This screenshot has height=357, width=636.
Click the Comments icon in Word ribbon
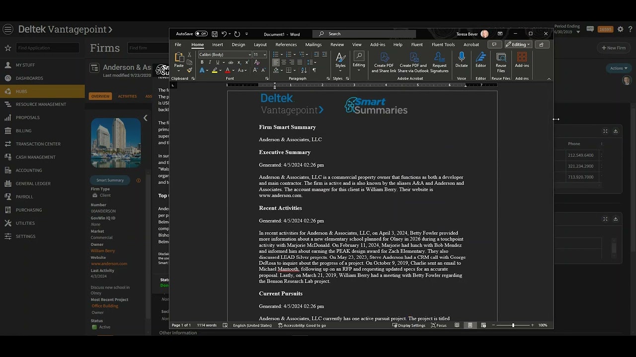point(494,45)
